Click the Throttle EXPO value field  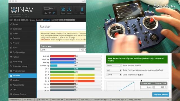[161, 87]
